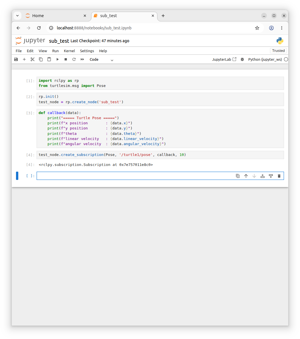Viewport: 300px width, 339px height.
Task: Open the cell type Code dropdown
Action: coord(101,60)
